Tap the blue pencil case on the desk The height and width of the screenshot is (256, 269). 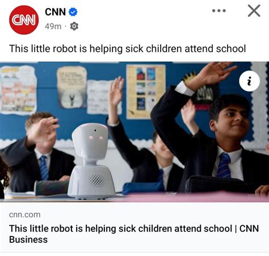point(143,188)
